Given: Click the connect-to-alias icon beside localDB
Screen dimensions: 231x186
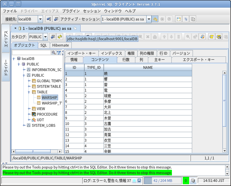Looking at the screenshot, I should click(49, 19).
